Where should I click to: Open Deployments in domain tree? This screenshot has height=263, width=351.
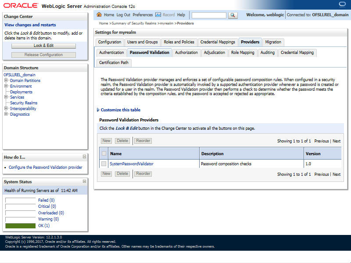pyautogui.click(x=21, y=92)
